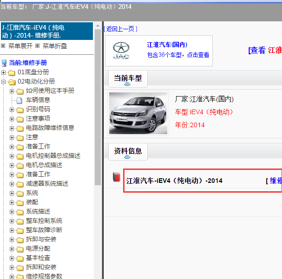The height and width of the screenshot is (279, 282).
Task: Expand the 整车控制系统 node
Action: [x=12, y=221]
